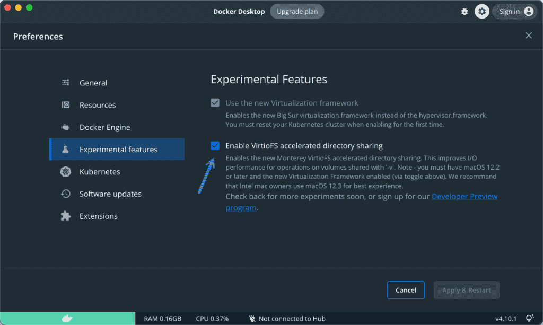Click the Experimental features flask icon
Screen dimensions: 543x325
pyautogui.click(x=65, y=149)
